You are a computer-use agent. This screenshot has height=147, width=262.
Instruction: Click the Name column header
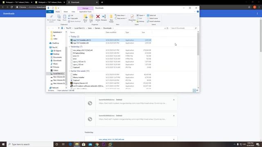click(x=72, y=32)
